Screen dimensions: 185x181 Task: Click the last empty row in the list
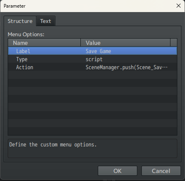pos(92,131)
